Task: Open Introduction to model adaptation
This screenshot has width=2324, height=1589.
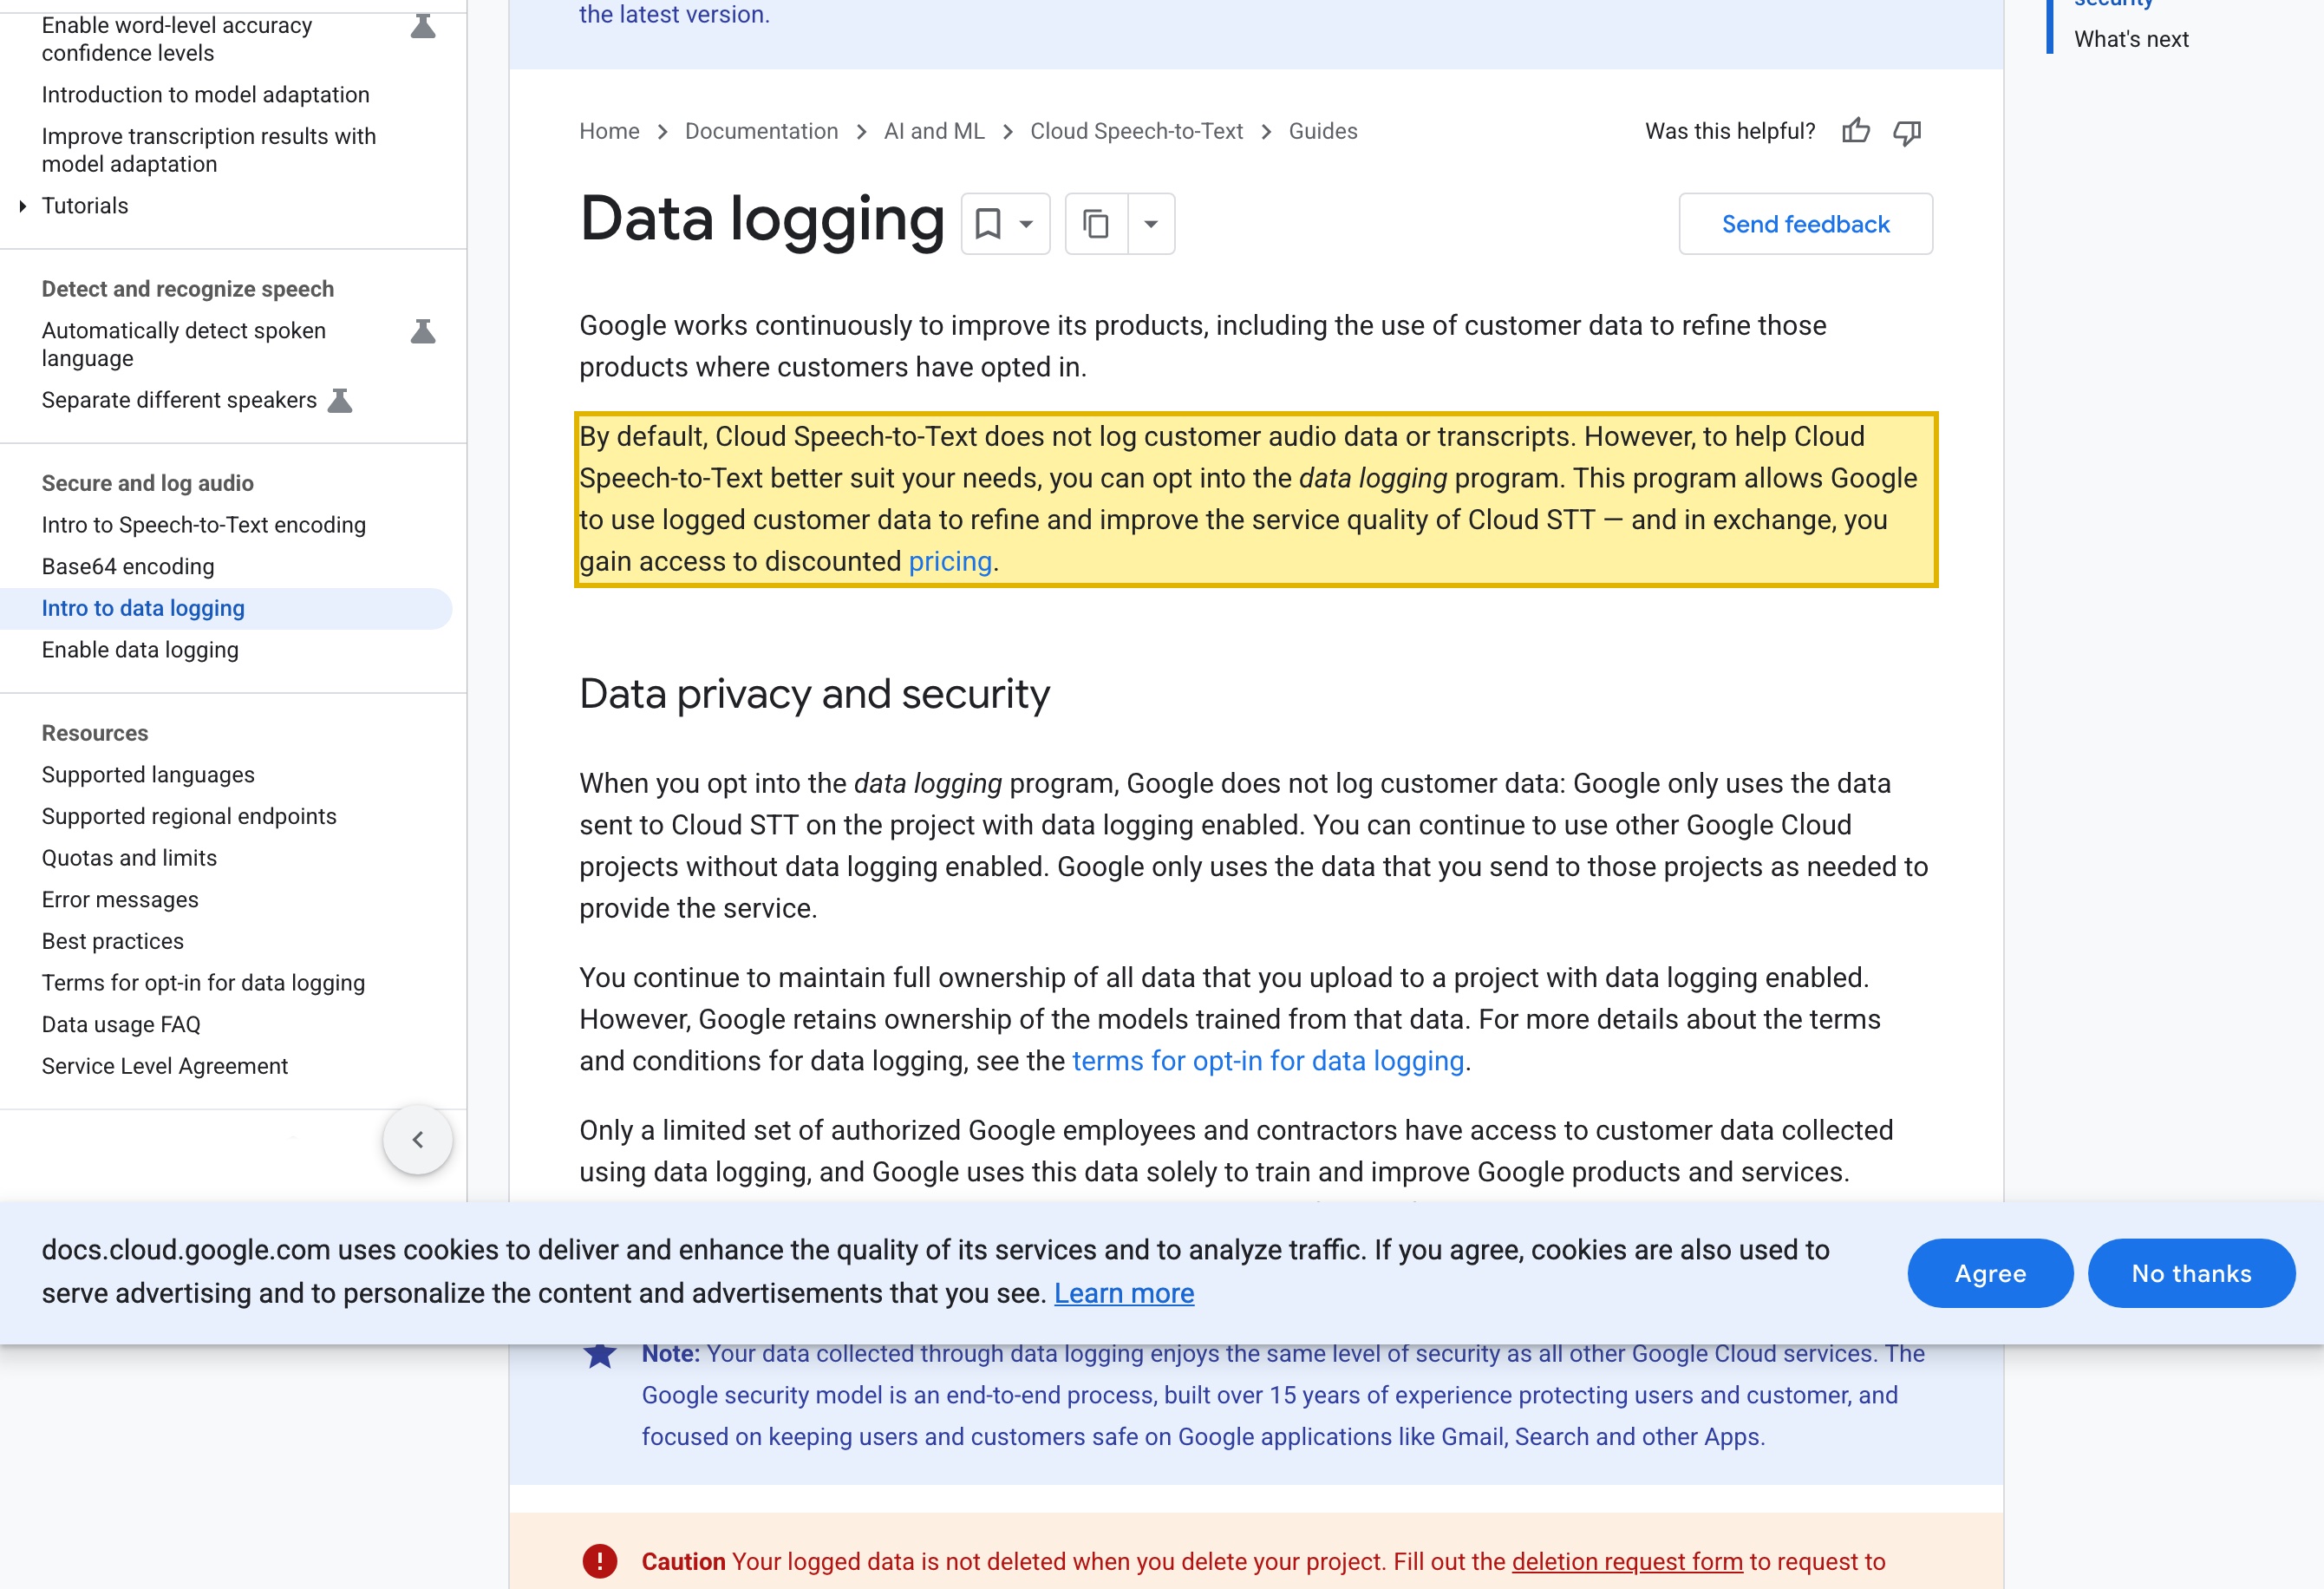Action: pyautogui.click(x=206, y=95)
